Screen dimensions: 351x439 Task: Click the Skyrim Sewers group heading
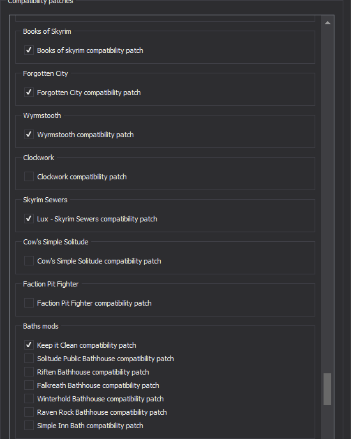45,200
